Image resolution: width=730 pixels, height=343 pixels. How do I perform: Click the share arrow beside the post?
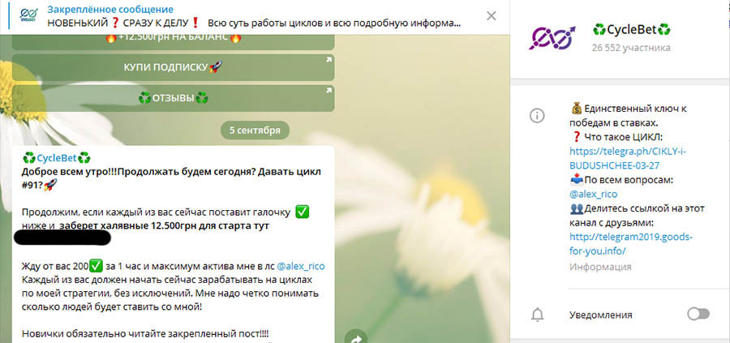pyautogui.click(x=355, y=337)
